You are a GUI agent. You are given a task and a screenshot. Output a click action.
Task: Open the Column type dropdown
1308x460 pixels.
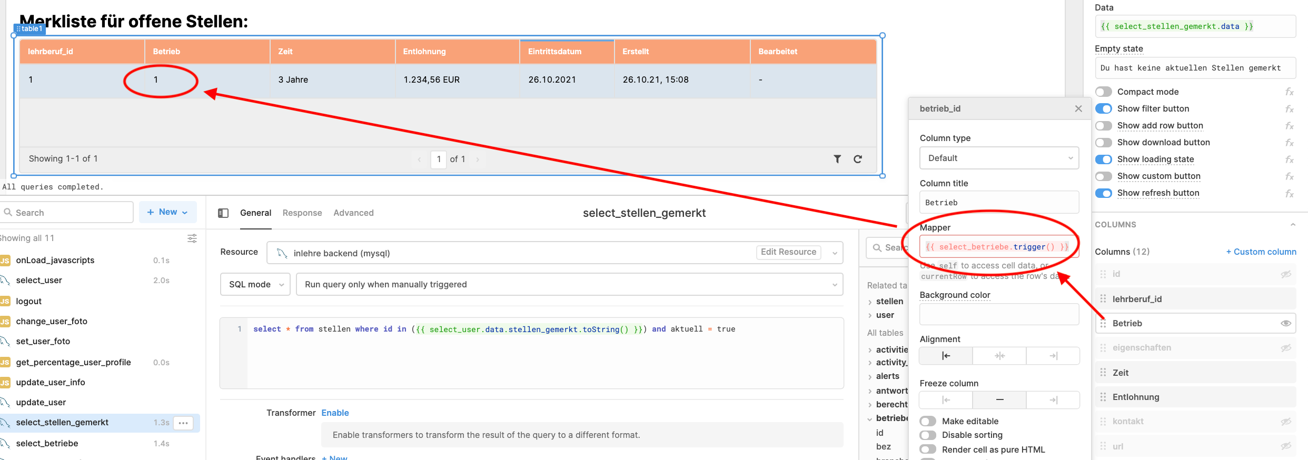[999, 158]
